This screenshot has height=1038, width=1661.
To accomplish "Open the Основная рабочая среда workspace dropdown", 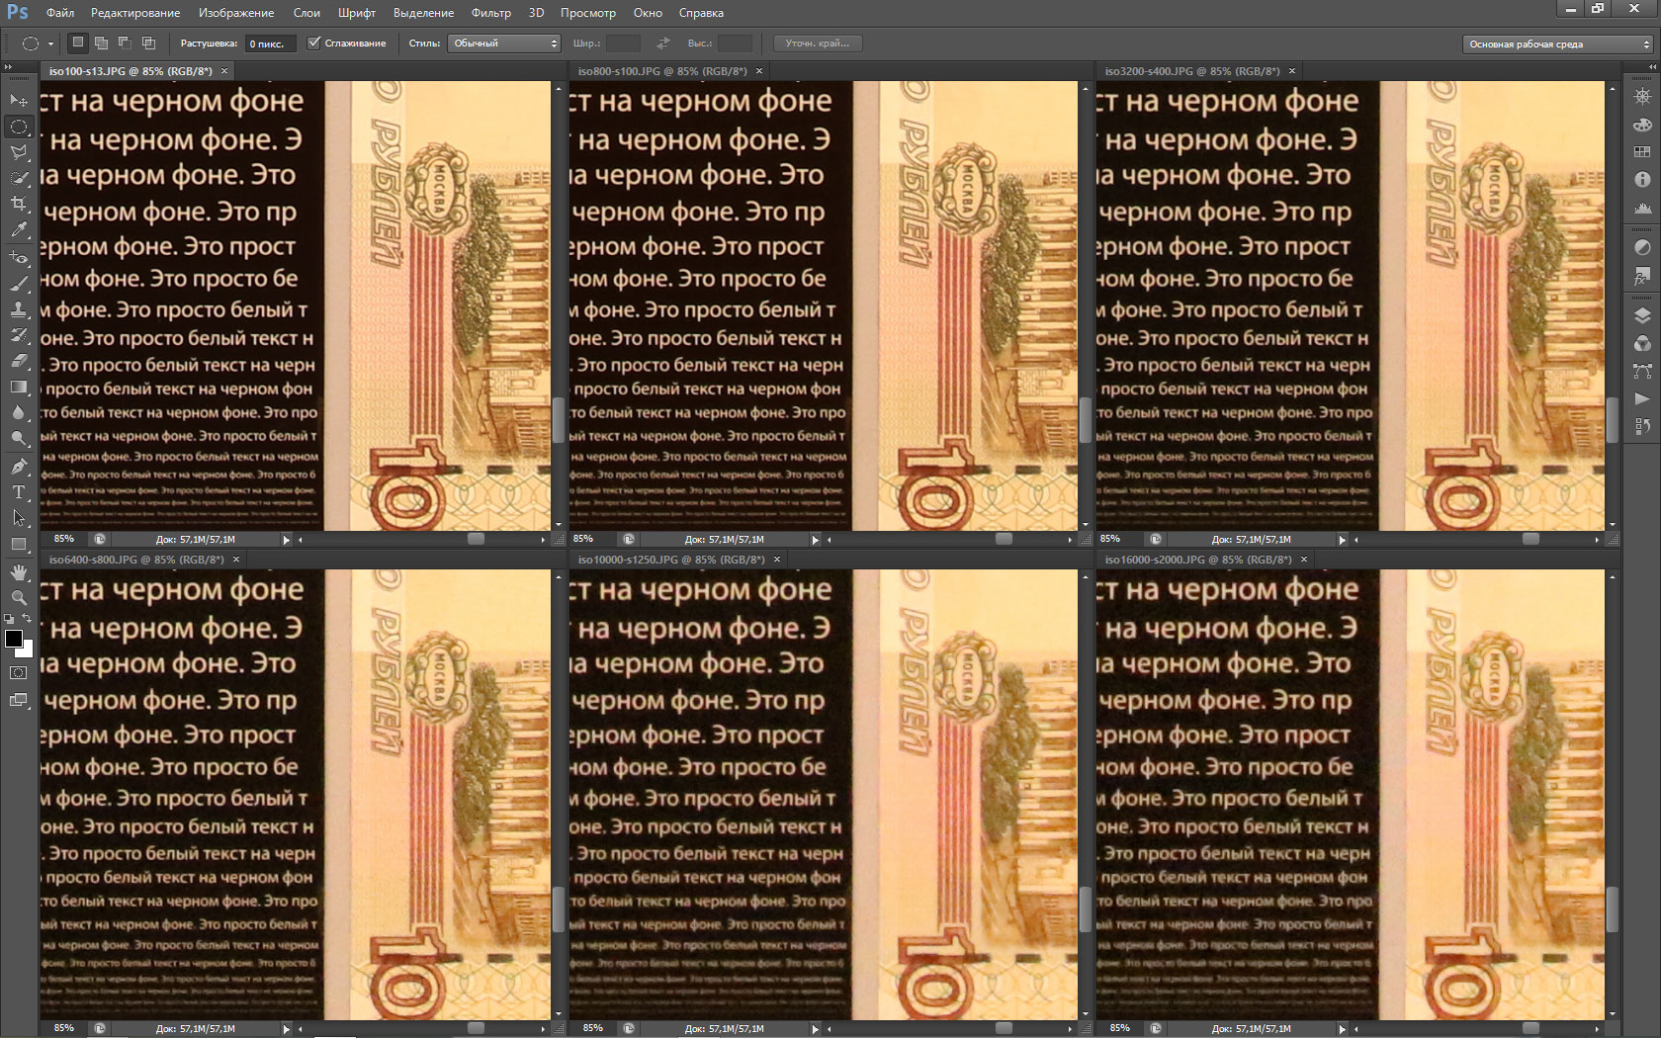I will click(1557, 44).
